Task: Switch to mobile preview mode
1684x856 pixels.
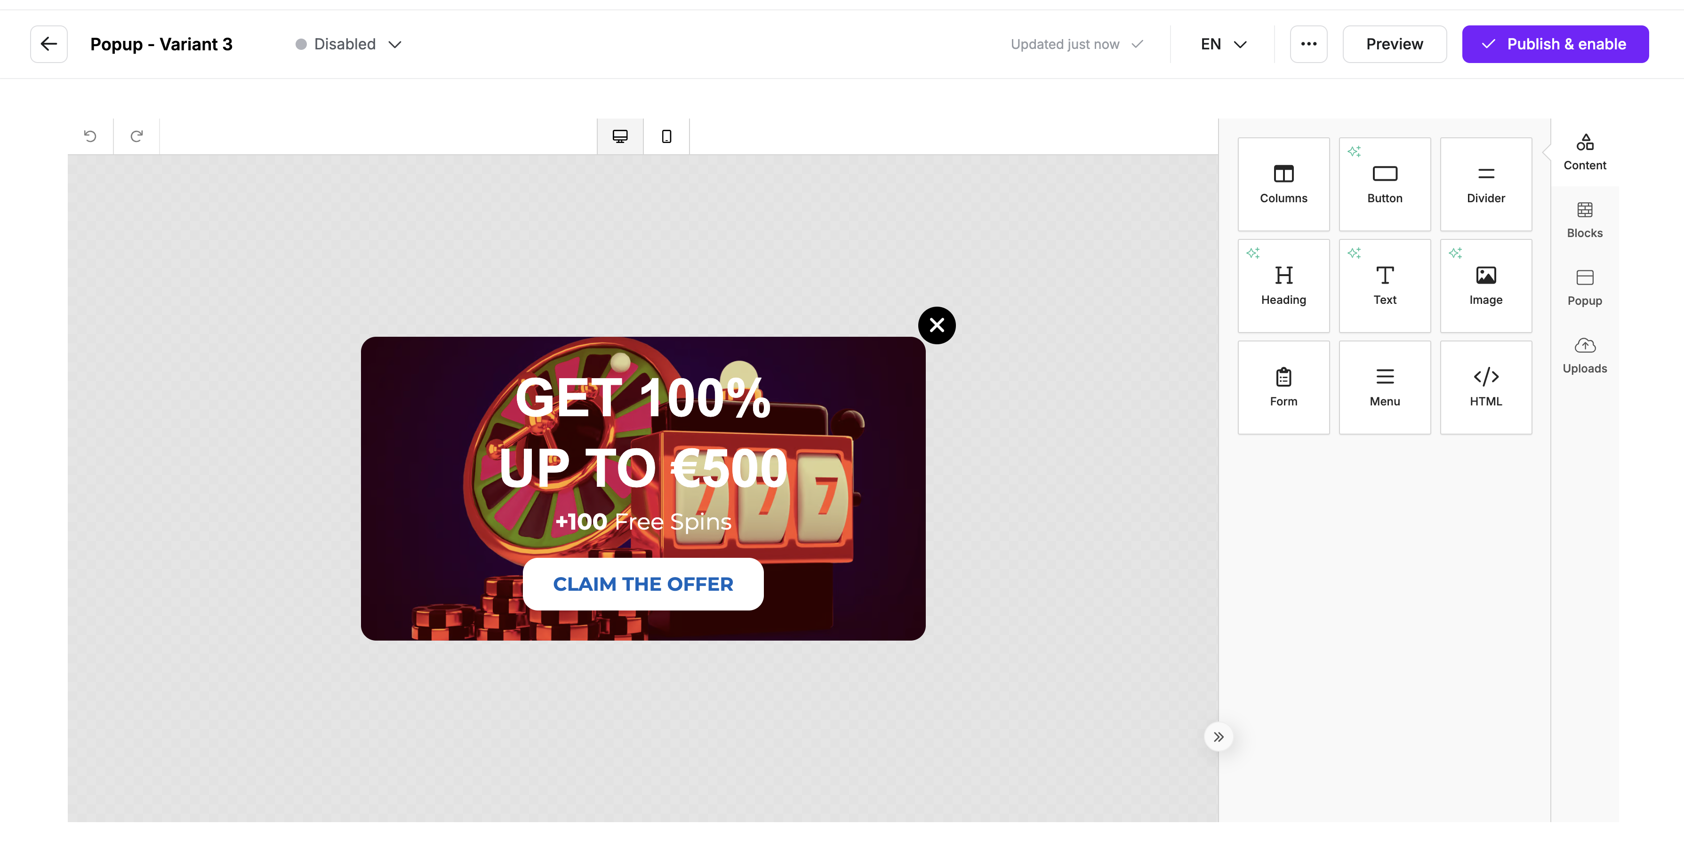Action: [x=666, y=136]
